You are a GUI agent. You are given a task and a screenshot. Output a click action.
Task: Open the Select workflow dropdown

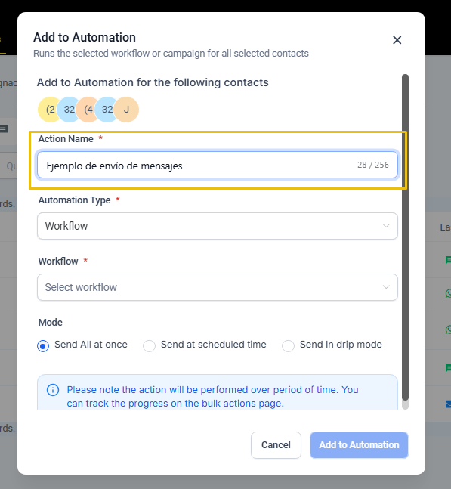218,287
